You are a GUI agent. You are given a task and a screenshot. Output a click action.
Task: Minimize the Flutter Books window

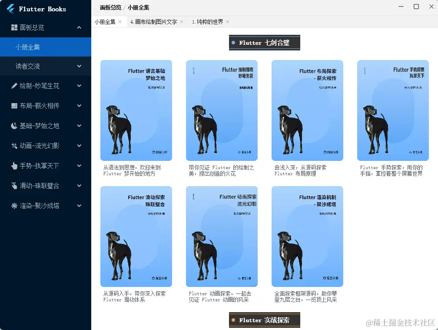click(x=401, y=7)
